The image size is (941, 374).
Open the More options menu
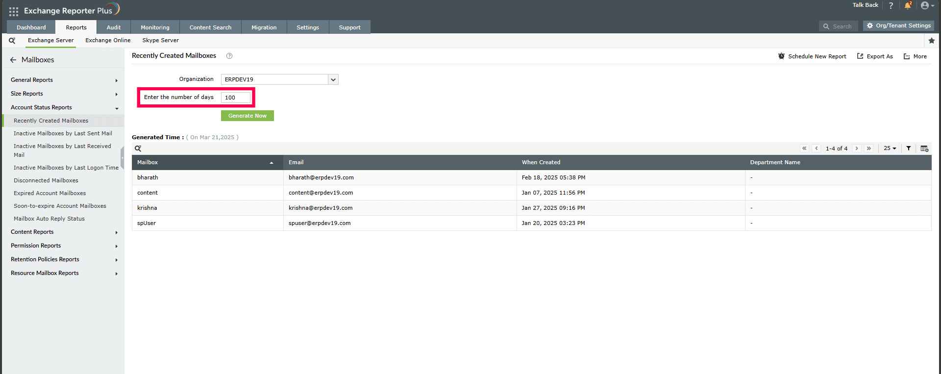coord(915,56)
